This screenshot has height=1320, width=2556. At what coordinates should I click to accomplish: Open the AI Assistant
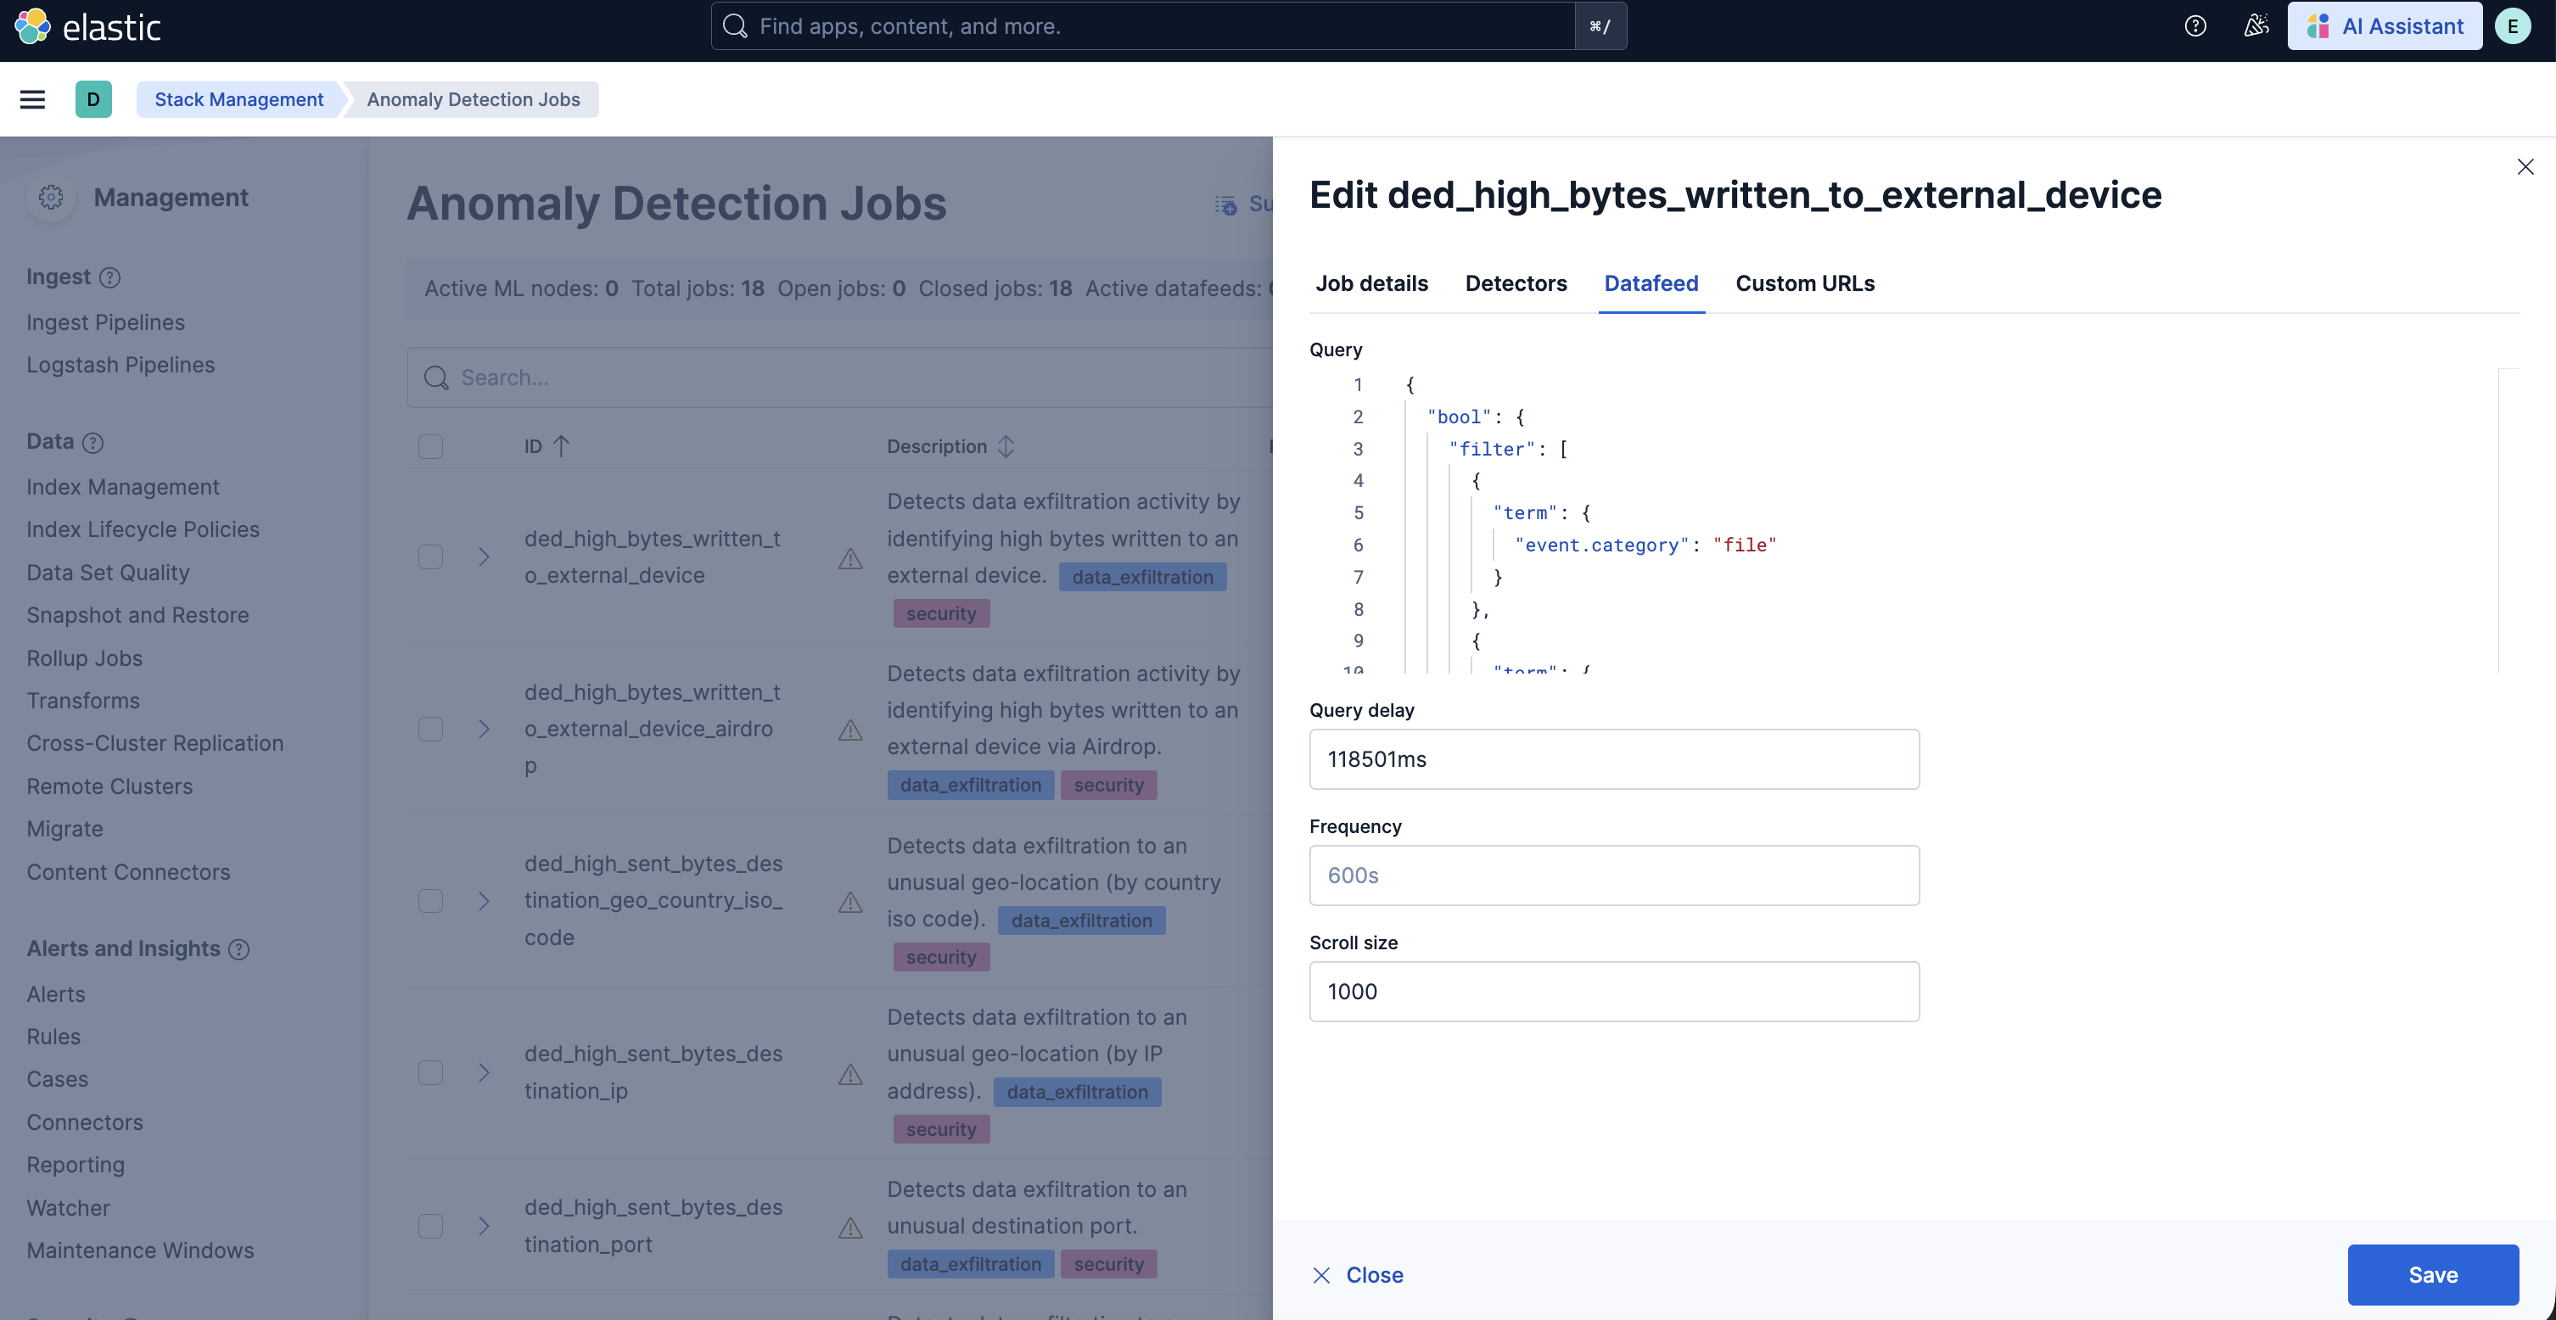pos(2385,25)
